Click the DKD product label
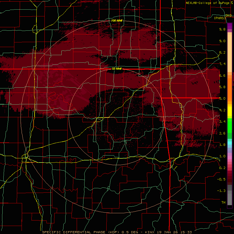The height and width of the screenshot is (234, 234). 229,16
